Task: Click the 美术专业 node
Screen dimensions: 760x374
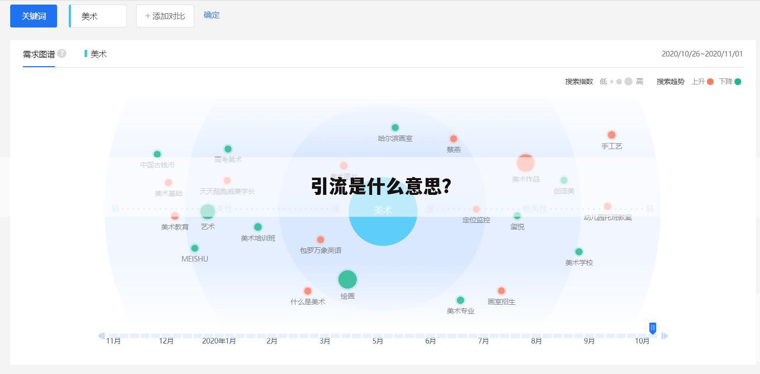Action: [x=460, y=300]
